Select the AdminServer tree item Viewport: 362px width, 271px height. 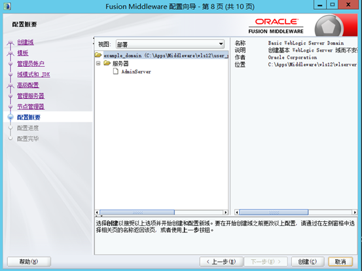point(136,72)
